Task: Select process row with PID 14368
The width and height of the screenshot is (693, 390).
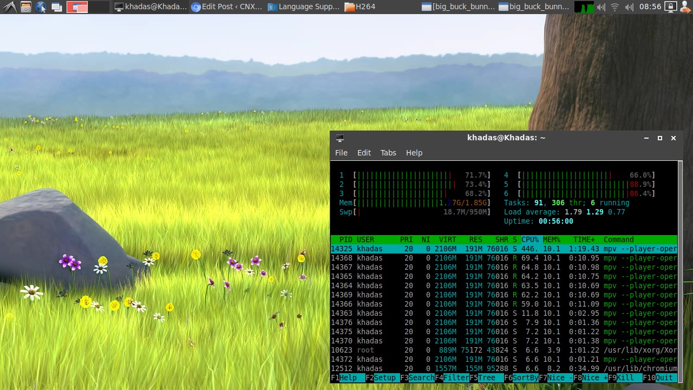Action: pyautogui.click(x=504, y=258)
